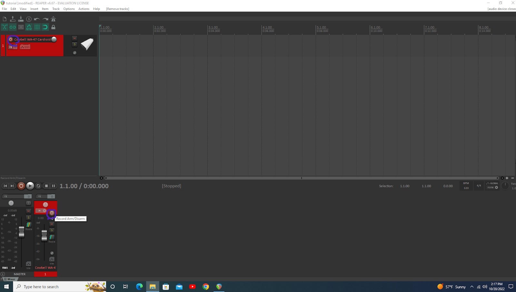Open the View menu
Screen dimensions: 516x292
(23, 9)
